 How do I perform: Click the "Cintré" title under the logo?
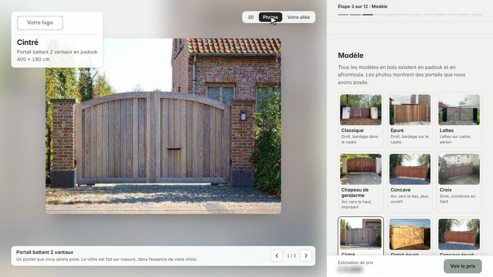click(x=28, y=42)
